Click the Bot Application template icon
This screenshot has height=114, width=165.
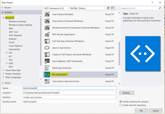tap(47, 75)
